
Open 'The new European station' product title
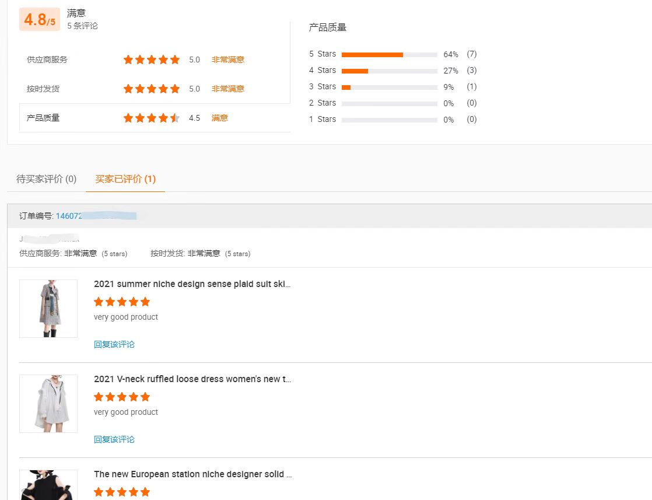[193, 474]
